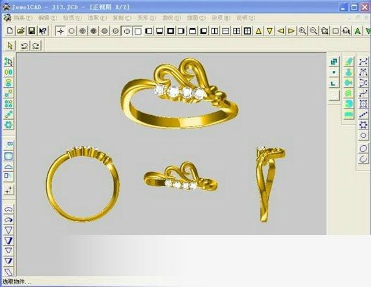
Task: Pick the yellow selection arrow tool
Action: [10, 46]
